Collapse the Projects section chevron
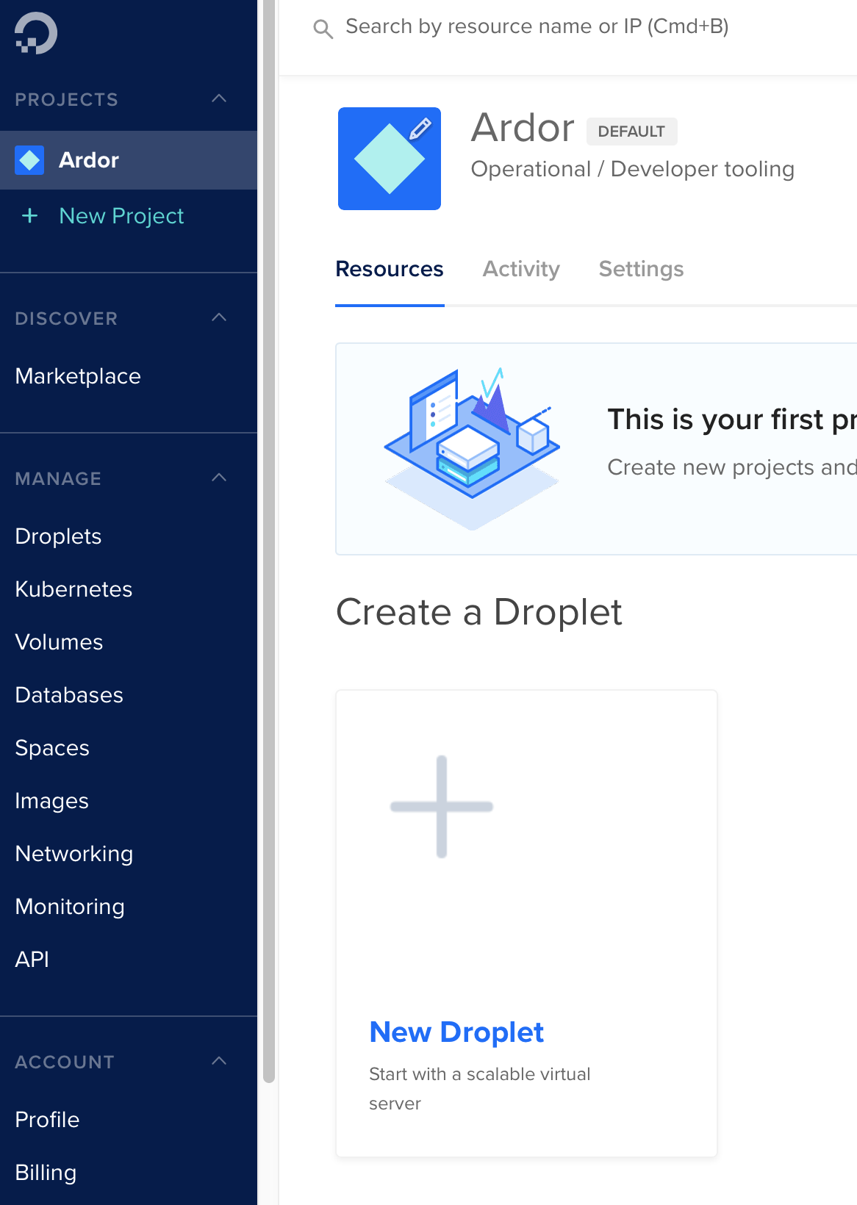The width and height of the screenshot is (857, 1205). click(219, 98)
